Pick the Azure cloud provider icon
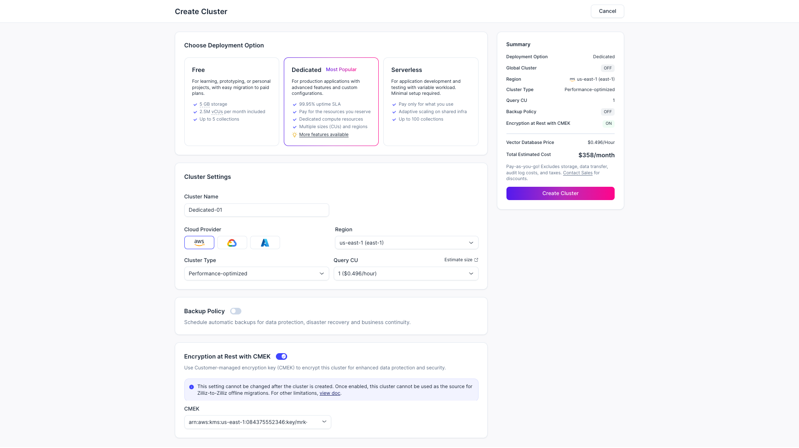799x448 pixels. pos(265,243)
